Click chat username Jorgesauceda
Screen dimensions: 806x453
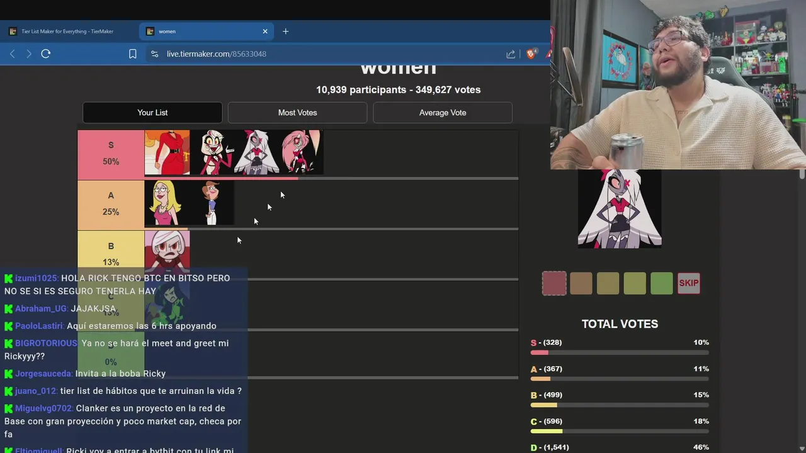(x=43, y=373)
